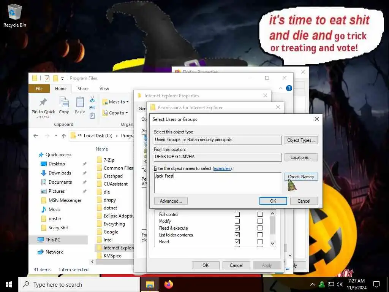Uncheck Allow for Read & execute
This screenshot has height=292, width=389.
coord(237,228)
